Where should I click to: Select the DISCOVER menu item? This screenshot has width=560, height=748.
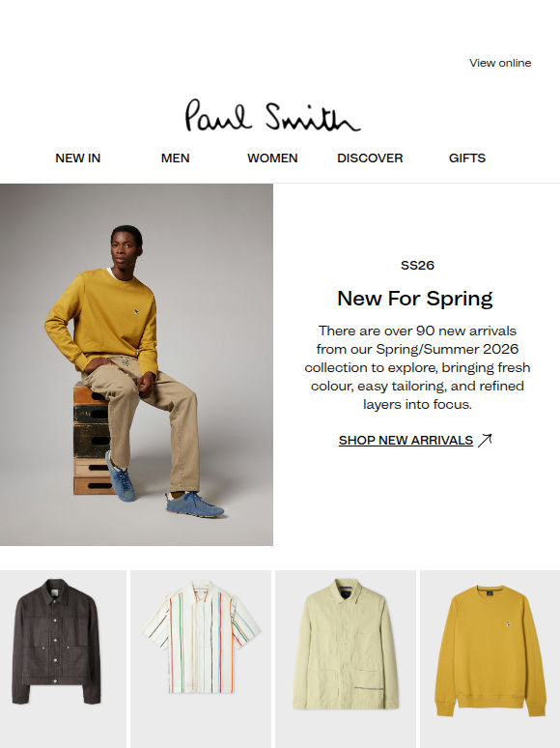click(370, 158)
